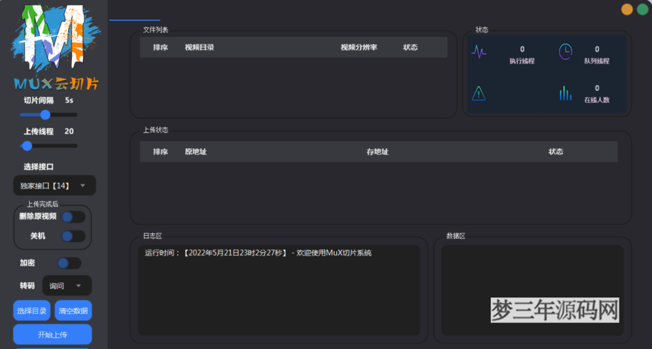Click the orange circle window button
Viewport: 652px width, 349px height.
627,10
